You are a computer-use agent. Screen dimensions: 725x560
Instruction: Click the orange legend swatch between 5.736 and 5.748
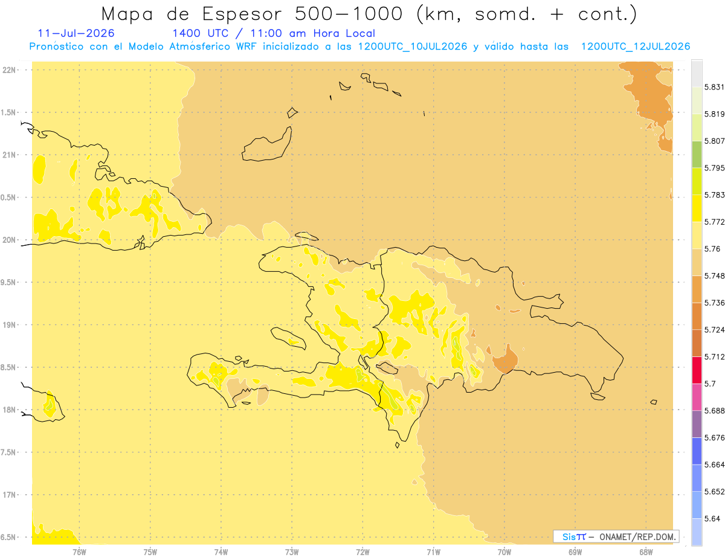(x=697, y=289)
